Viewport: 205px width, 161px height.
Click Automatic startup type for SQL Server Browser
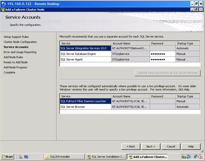pos(187,107)
